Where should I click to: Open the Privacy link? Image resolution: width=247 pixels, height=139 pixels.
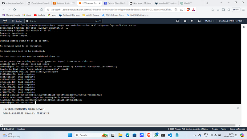(215, 129)
